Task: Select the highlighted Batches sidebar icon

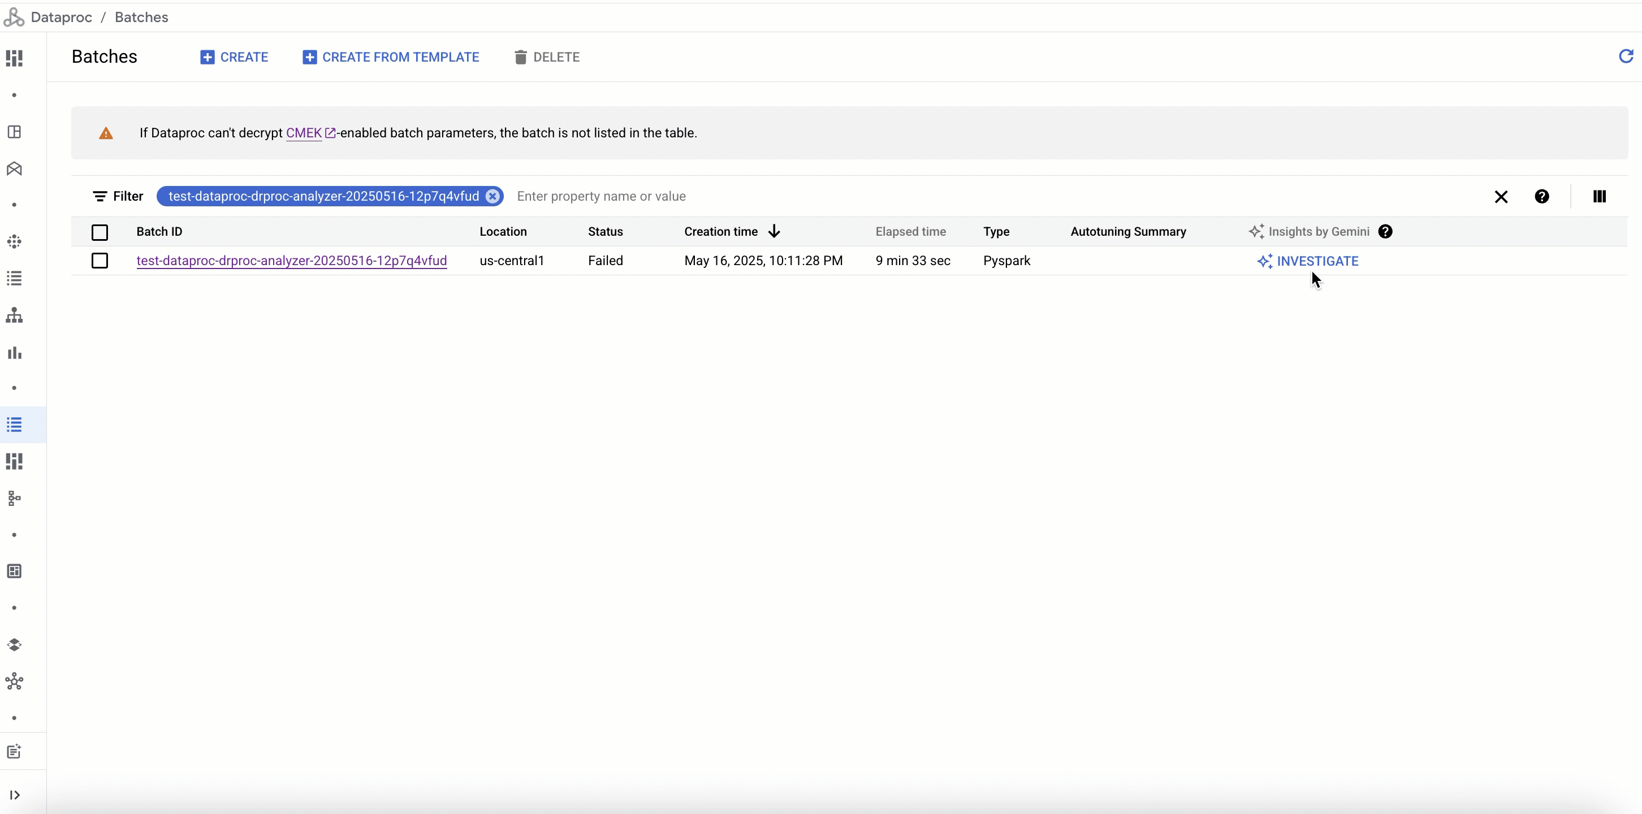Action: click(14, 425)
